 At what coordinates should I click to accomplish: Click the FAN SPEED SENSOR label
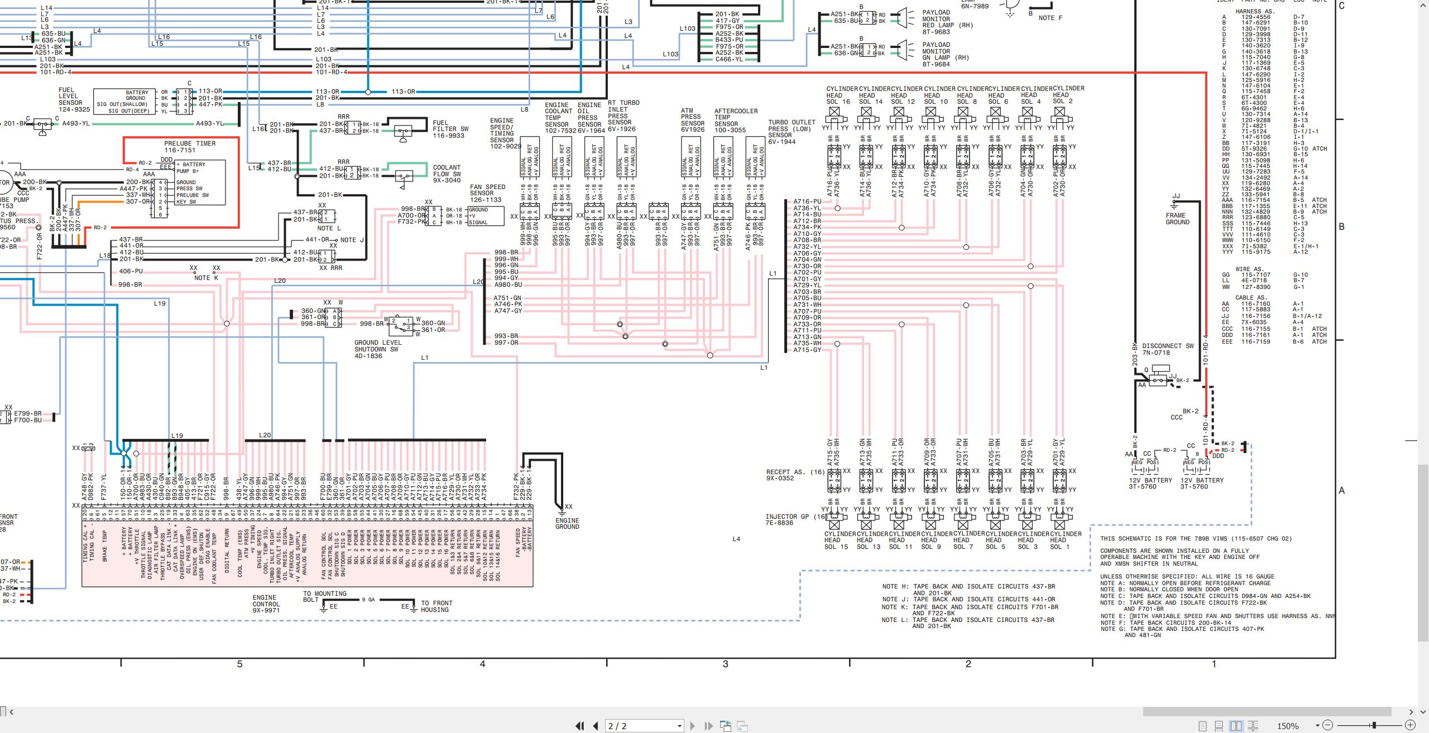tap(487, 194)
